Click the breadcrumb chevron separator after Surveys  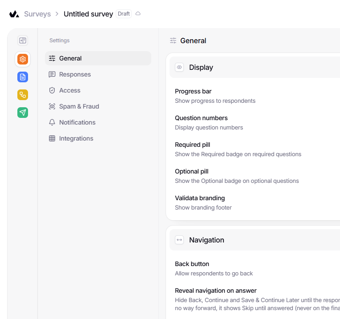point(57,14)
